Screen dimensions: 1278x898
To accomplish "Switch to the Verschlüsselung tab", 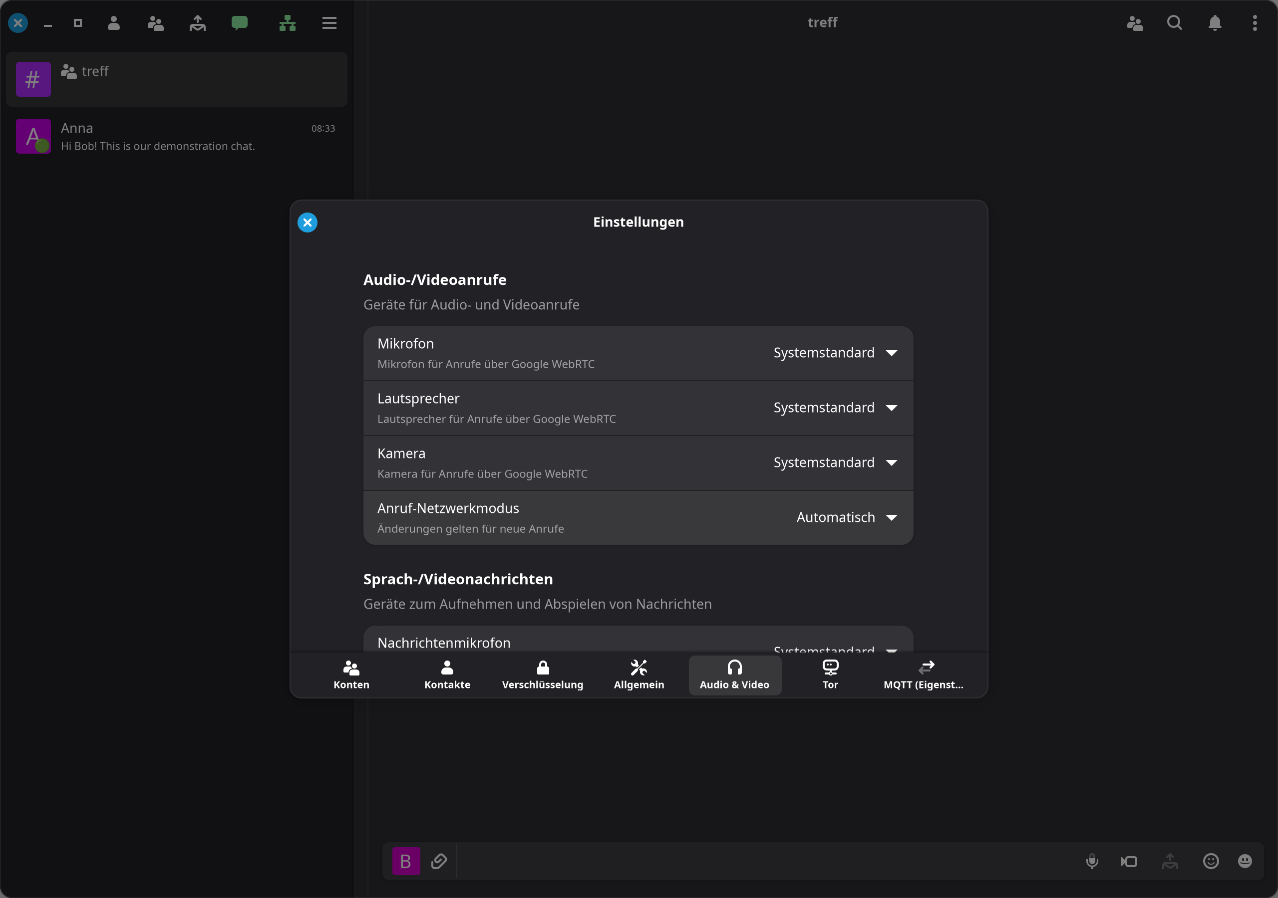I will coord(543,675).
